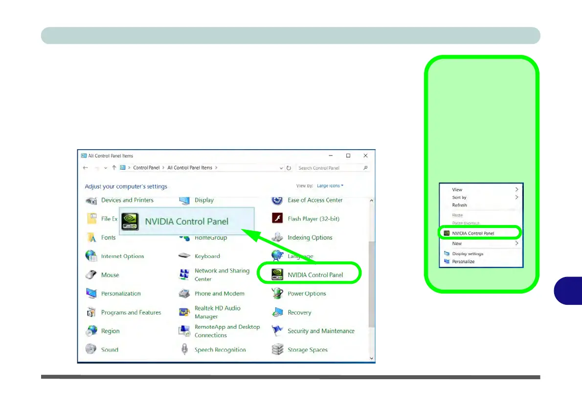Open Speech Recognition link text
This screenshot has height=410, width=582.
[x=220, y=350]
